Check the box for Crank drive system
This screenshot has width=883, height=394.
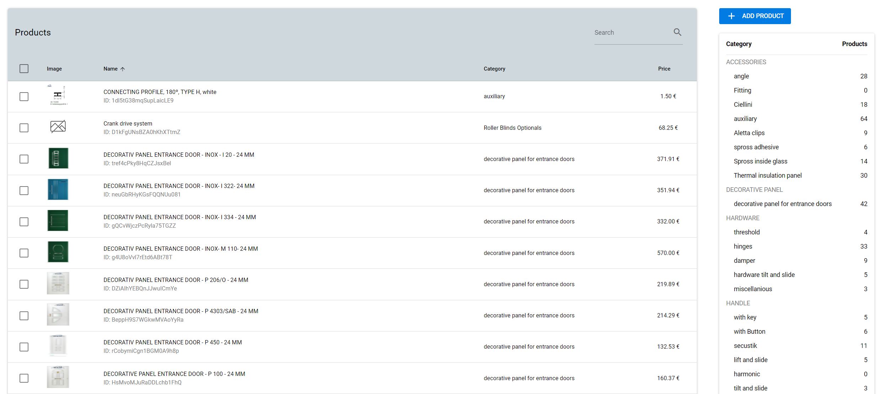point(24,128)
